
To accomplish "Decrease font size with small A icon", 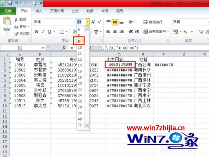I will [99, 22].
